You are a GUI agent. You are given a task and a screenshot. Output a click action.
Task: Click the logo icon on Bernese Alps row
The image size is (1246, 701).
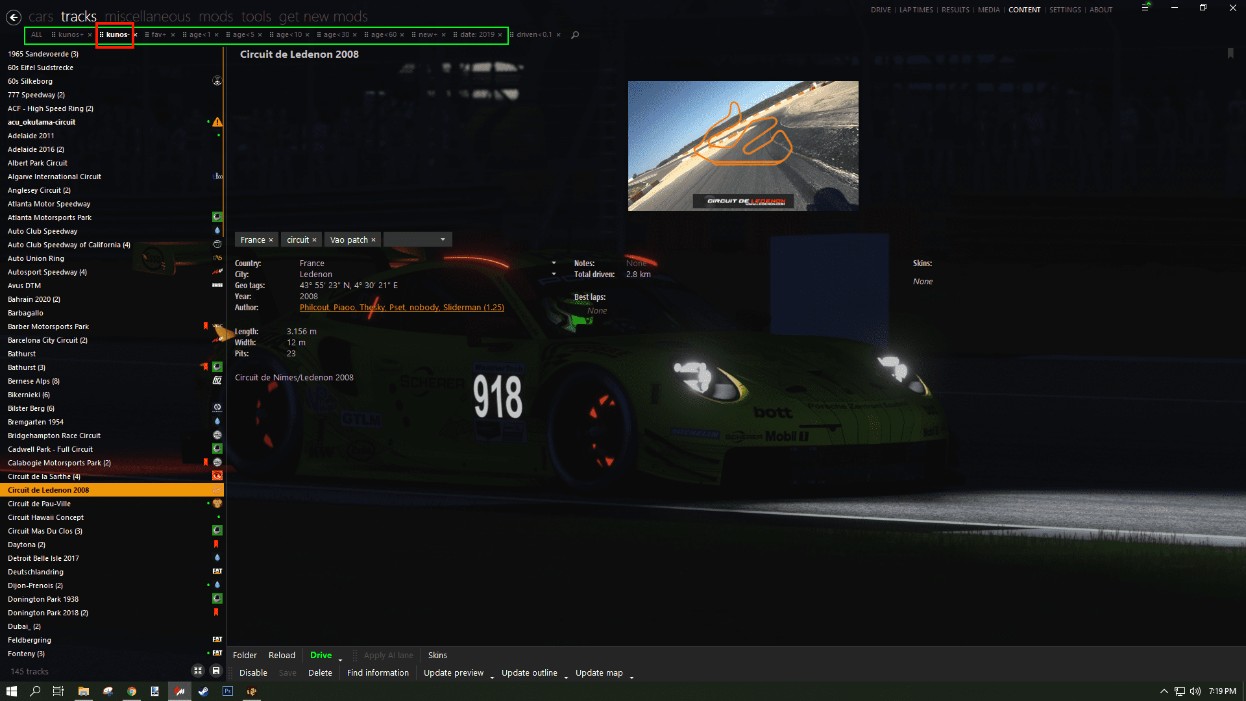pyautogui.click(x=217, y=381)
